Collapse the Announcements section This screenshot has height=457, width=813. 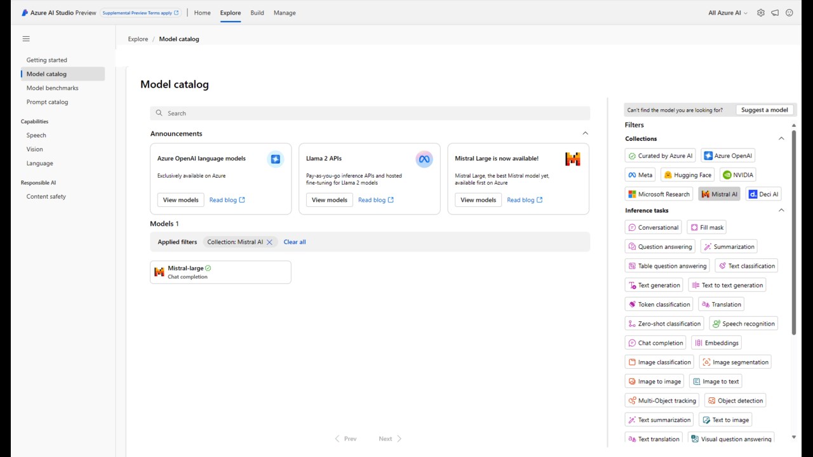(585, 133)
